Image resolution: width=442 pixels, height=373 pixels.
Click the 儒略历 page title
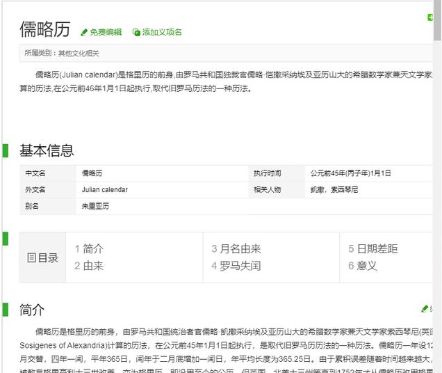coord(44,29)
